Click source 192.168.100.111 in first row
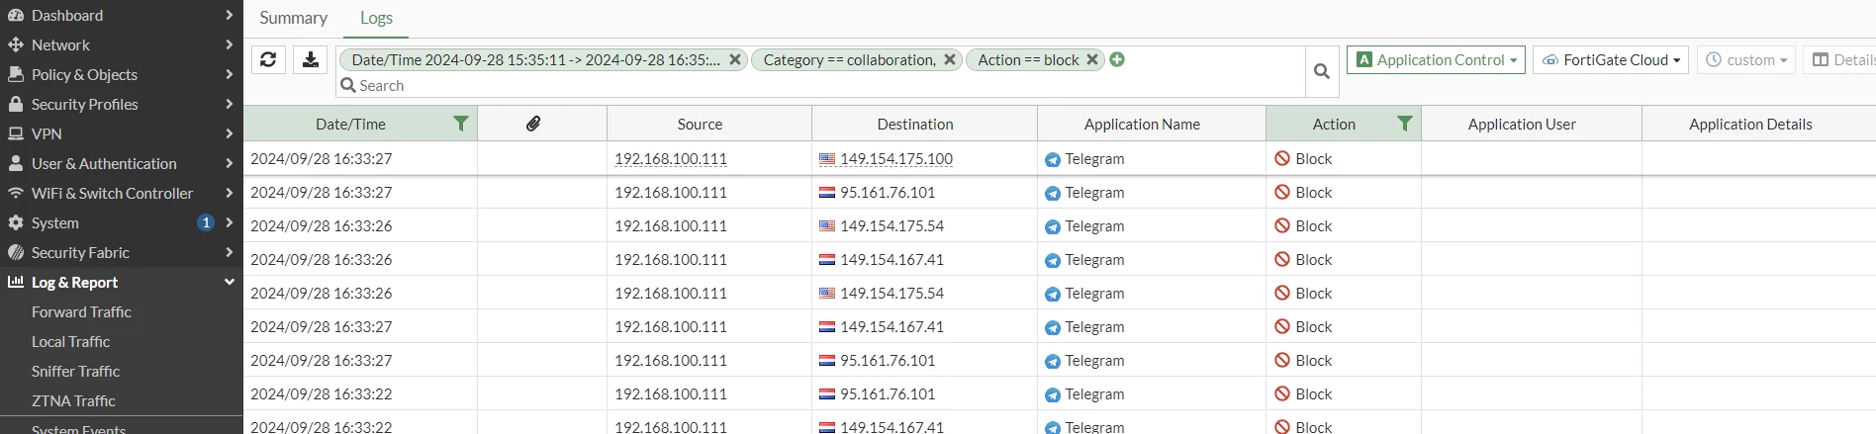The height and width of the screenshot is (434, 1876). (x=671, y=158)
